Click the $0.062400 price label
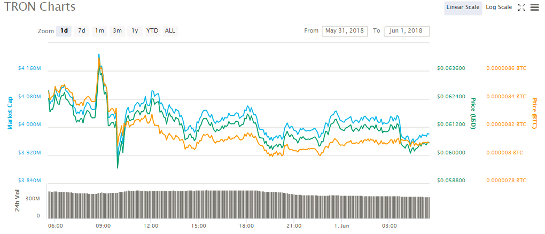Image resolution: width=545 pixels, height=234 pixels. coord(451,96)
